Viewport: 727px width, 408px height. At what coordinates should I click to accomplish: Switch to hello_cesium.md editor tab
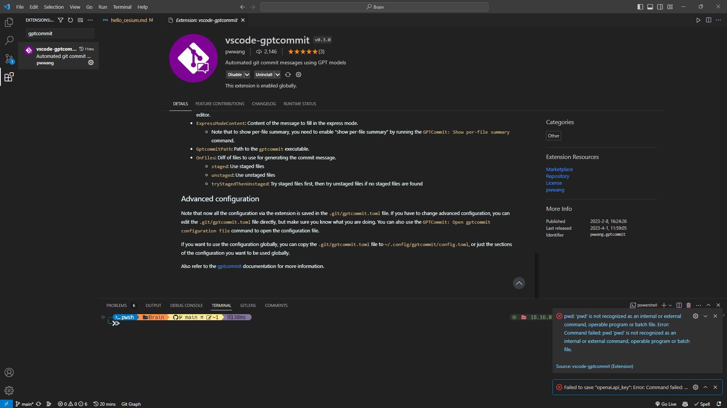(128, 20)
